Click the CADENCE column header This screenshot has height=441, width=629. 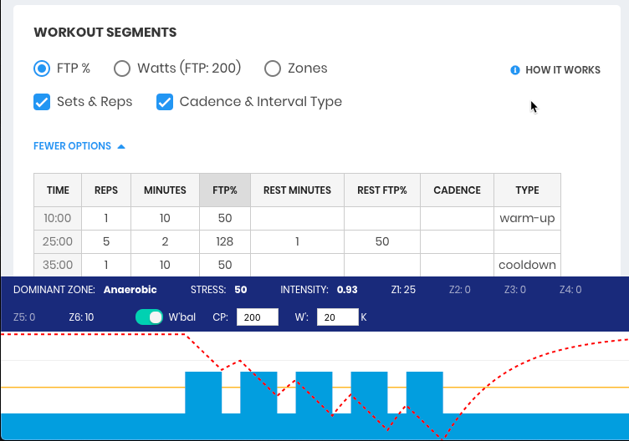(458, 190)
